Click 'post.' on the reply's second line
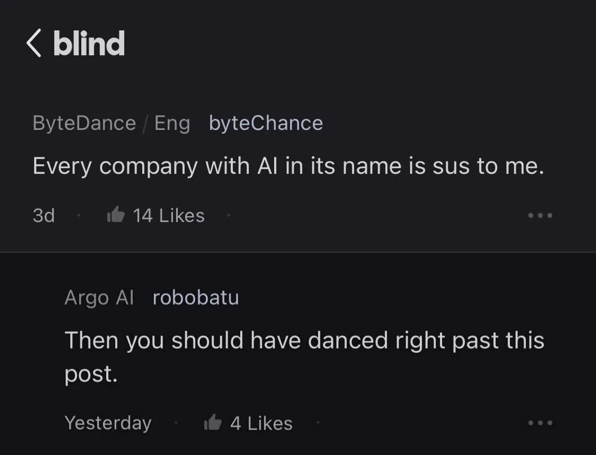 tap(91, 375)
